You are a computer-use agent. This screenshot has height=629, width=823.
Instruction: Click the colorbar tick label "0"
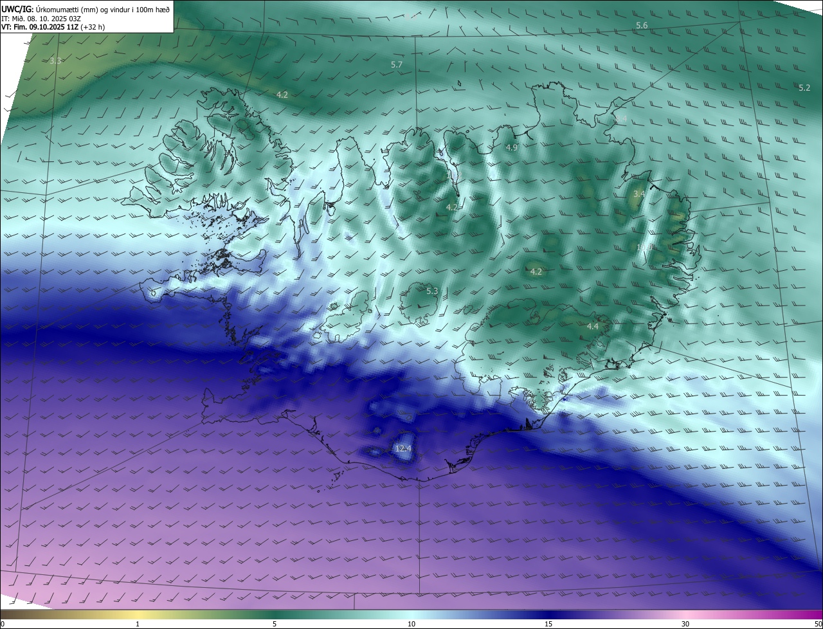[x=3, y=624]
